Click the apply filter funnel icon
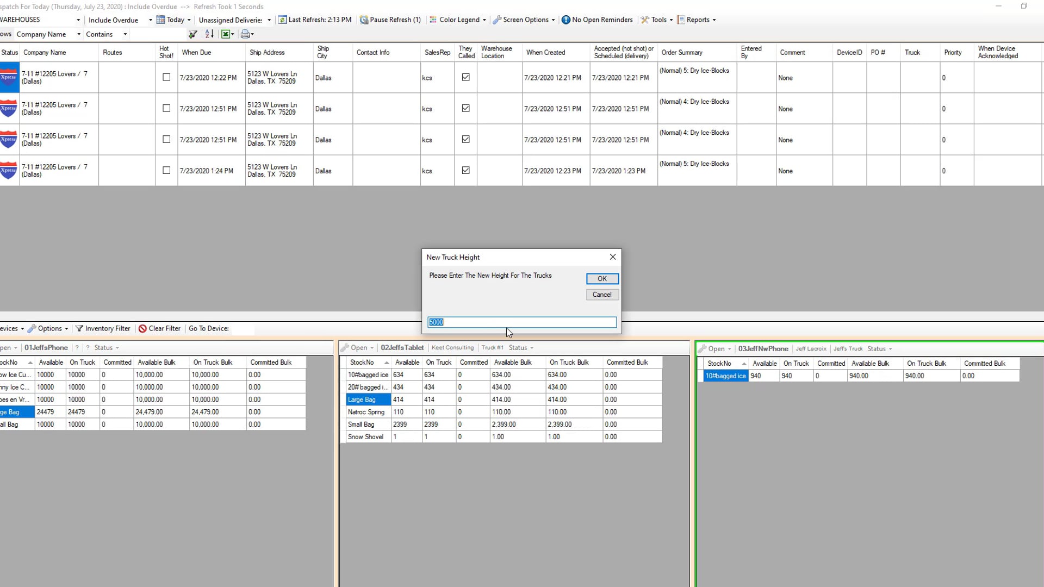 pos(192,34)
